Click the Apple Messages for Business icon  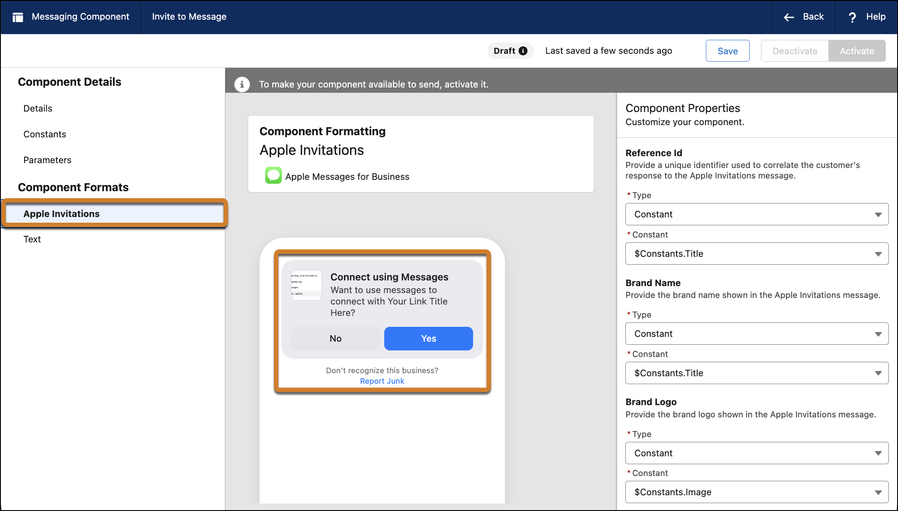pyautogui.click(x=273, y=175)
